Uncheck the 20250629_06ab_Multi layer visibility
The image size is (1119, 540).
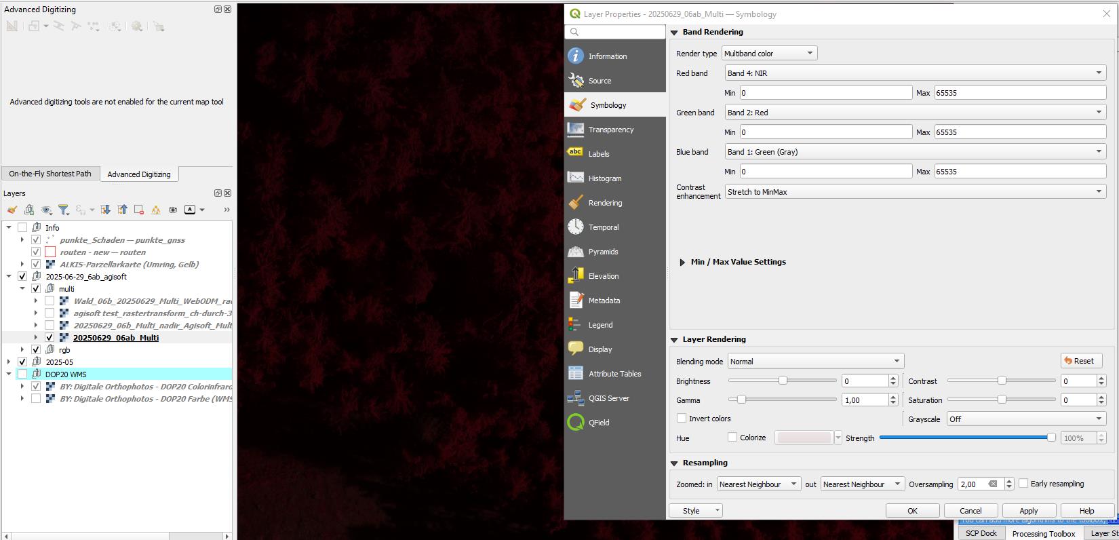click(x=50, y=338)
